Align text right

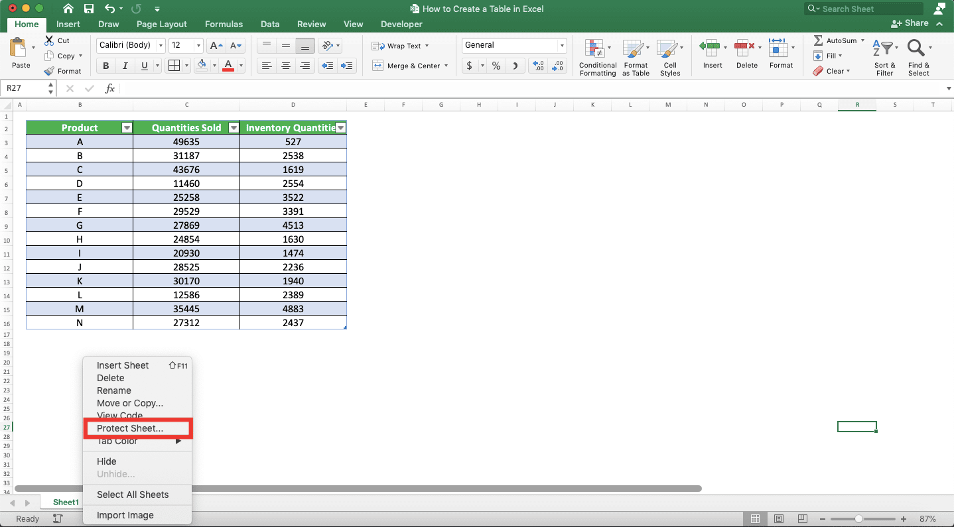click(305, 66)
